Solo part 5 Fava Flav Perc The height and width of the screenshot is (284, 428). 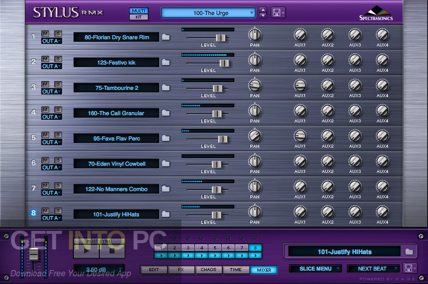[58, 135]
